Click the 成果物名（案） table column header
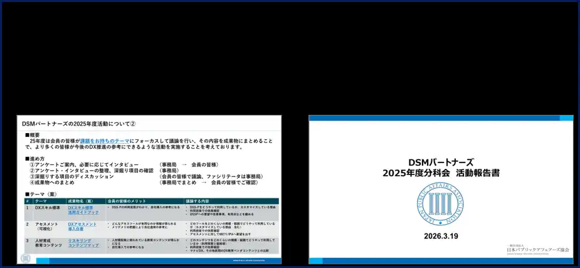This screenshot has width=580, height=268. (x=80, y=201)
